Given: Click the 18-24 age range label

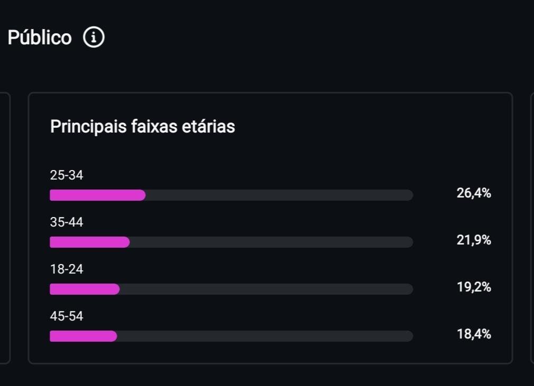Looking at the screenshot, I should [x=67, y=269].
